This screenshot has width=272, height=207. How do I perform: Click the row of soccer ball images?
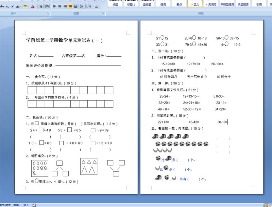(182, 144)
